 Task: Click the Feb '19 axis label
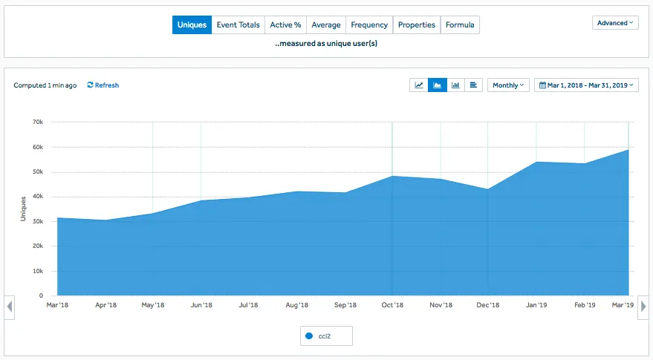click(x=585, y=305)
